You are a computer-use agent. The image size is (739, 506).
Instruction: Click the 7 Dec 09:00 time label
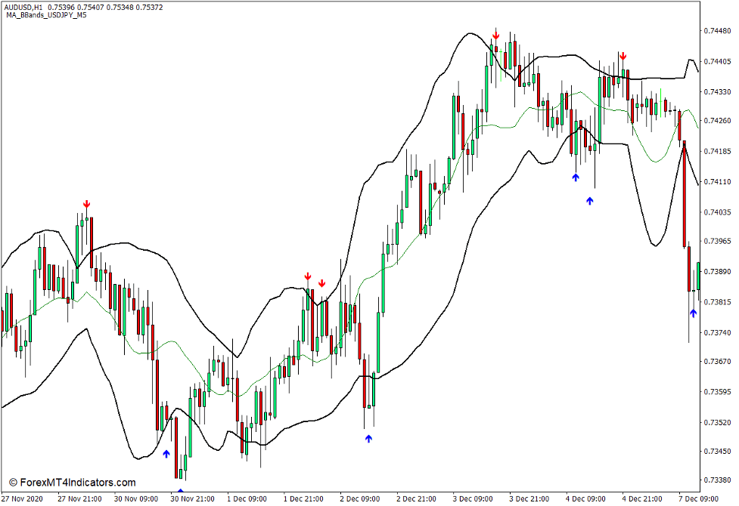click(x=699, y=499)
